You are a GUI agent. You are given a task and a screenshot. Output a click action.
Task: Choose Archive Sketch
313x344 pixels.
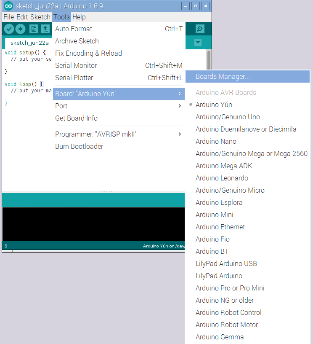click(x=119, y=41)
